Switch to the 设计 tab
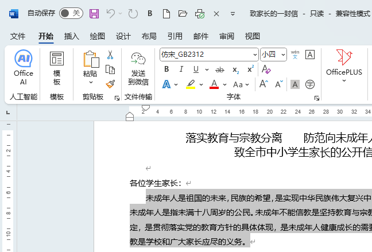Viewport: 372px width, 252px height. (x=123, y=36)
